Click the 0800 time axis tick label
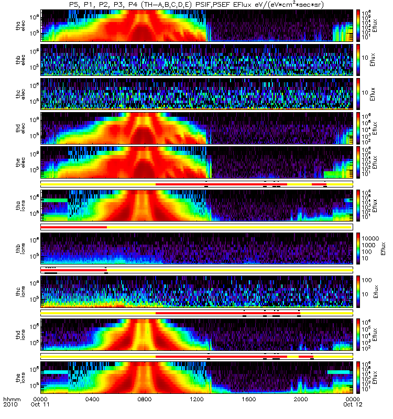The image size is (393, 419). pyautogui.click(x=145, y=399)
